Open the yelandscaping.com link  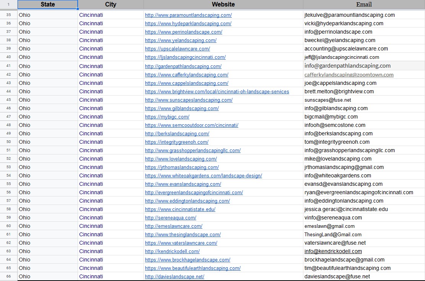[x=181, y=41]
